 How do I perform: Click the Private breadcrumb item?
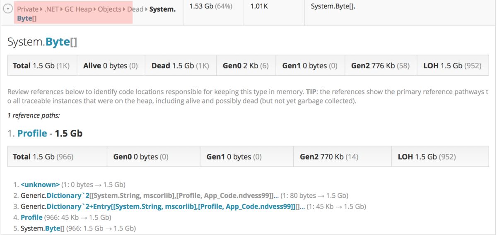[27, 9]
